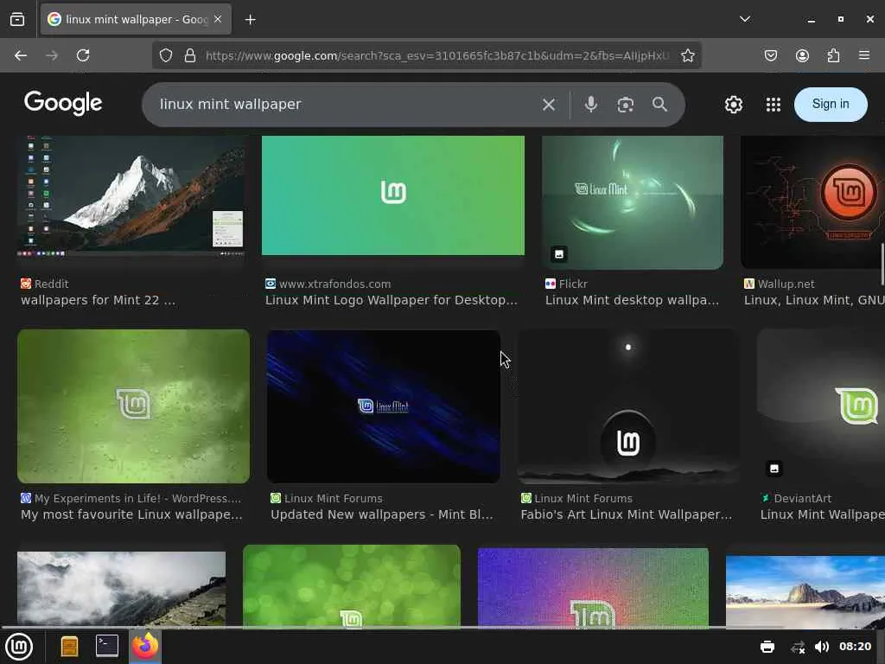Screen dimensions: 885x664
Task: Click the page vertical scrollbar
Action: (x=882, y=265)
